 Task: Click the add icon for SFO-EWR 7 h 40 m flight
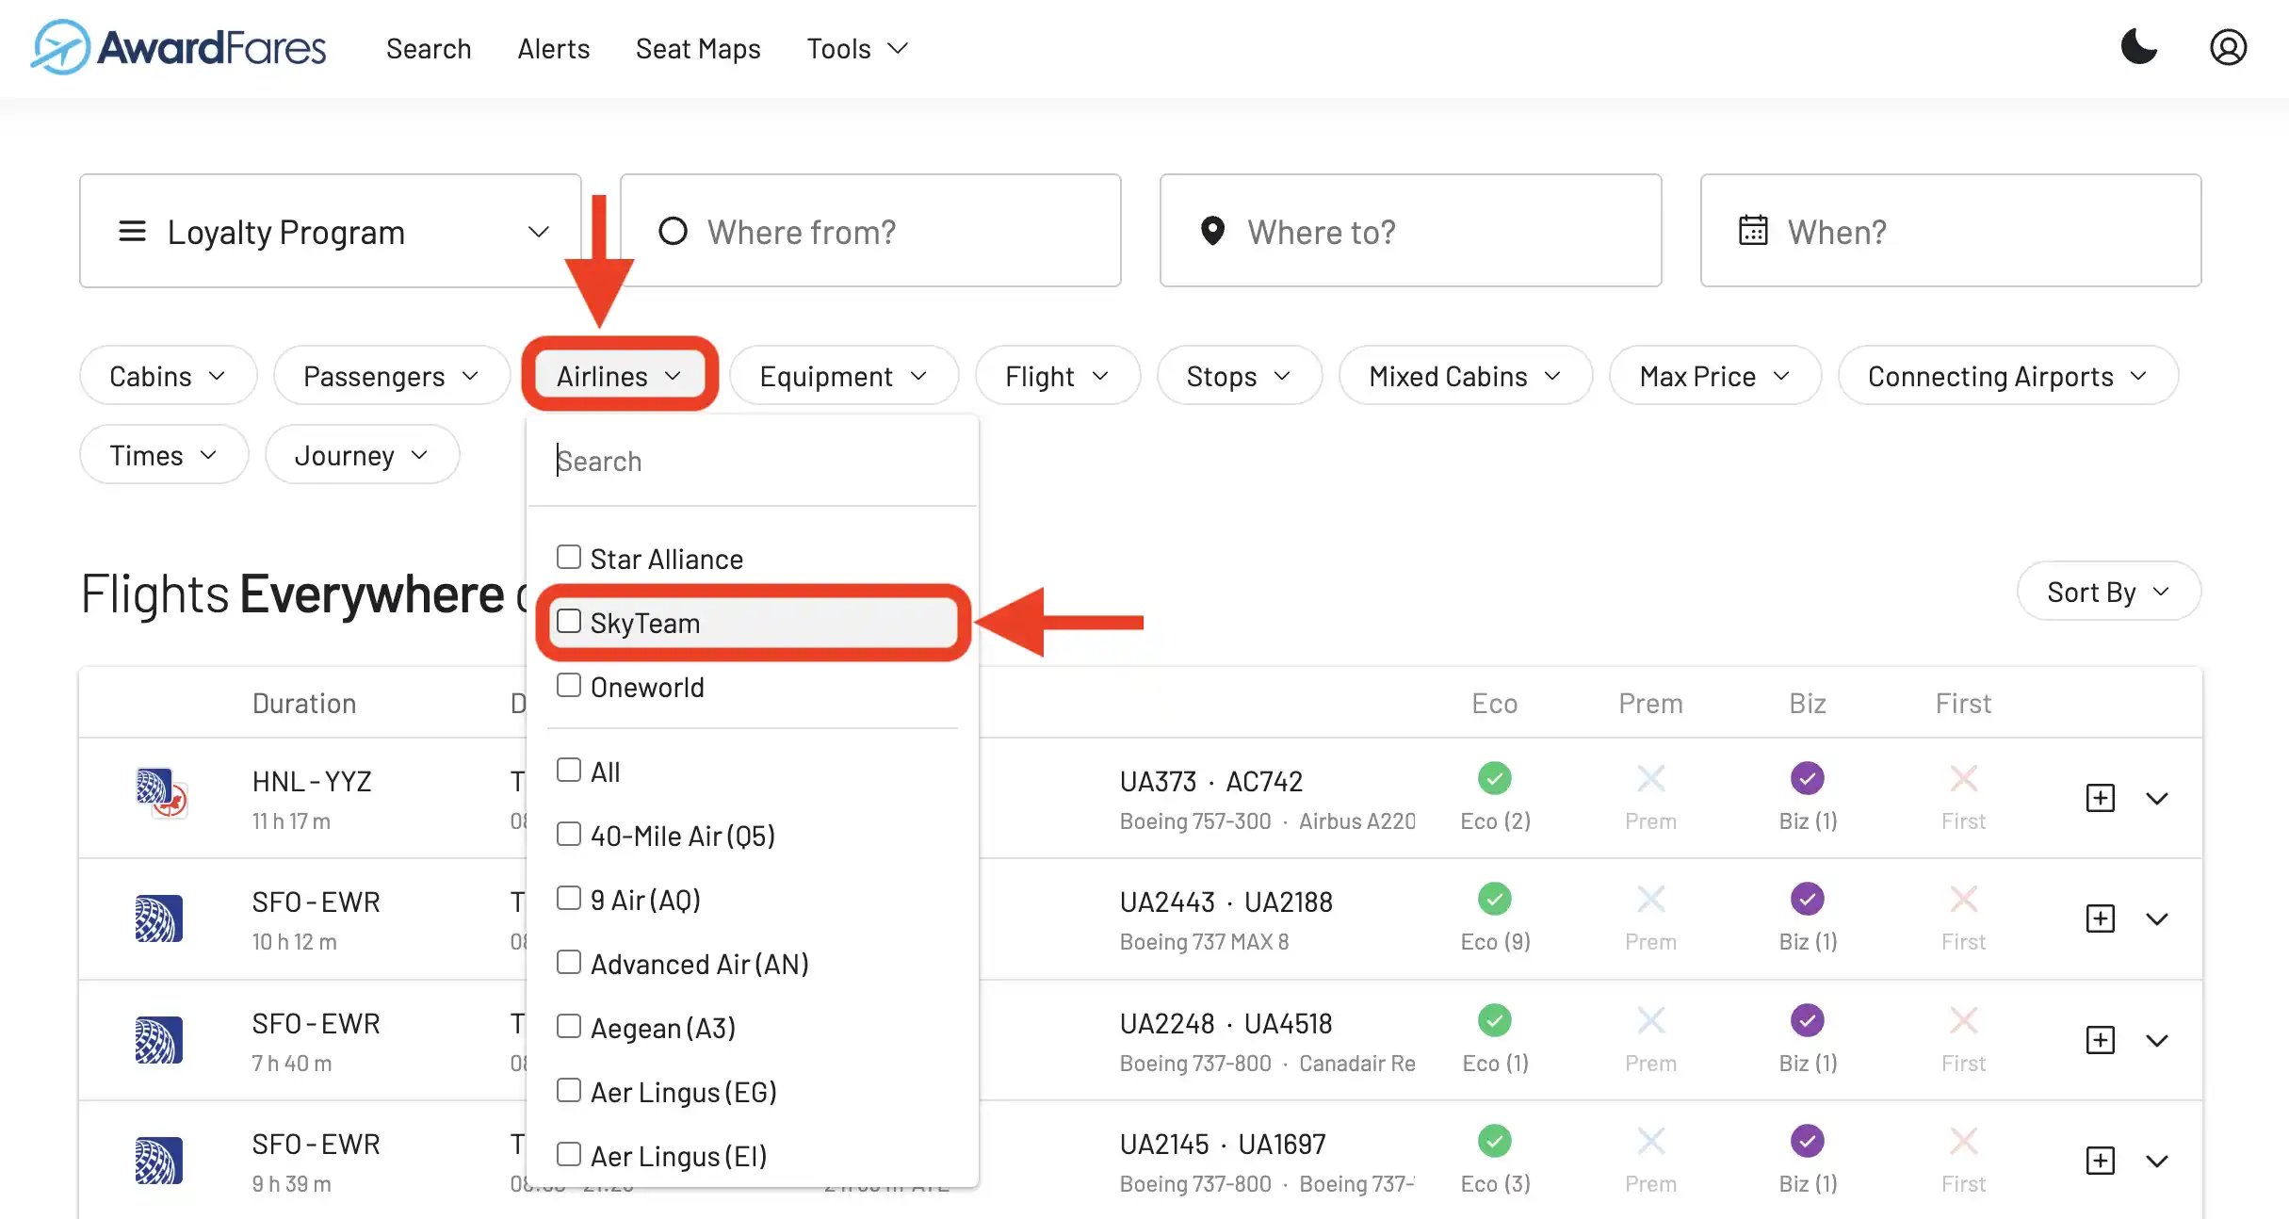coord(2100,1040)
